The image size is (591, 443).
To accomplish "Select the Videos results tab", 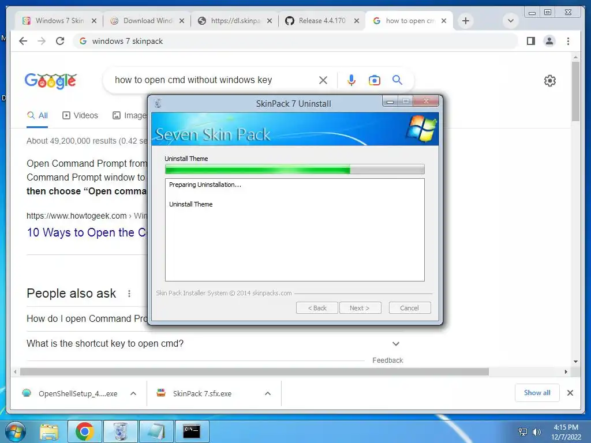I will click(80, 115).
